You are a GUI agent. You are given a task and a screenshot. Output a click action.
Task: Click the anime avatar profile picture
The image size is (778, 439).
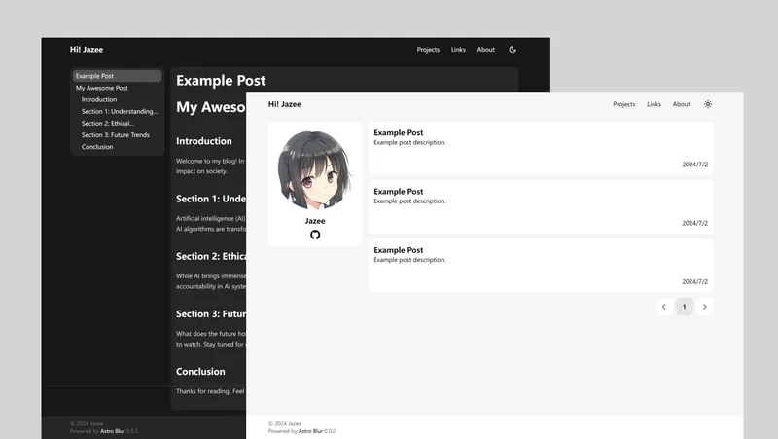point(315,172)
